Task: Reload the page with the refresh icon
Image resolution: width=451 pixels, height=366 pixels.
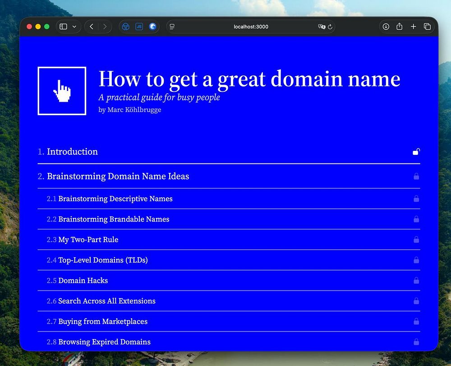Action: tap(330, 27)
